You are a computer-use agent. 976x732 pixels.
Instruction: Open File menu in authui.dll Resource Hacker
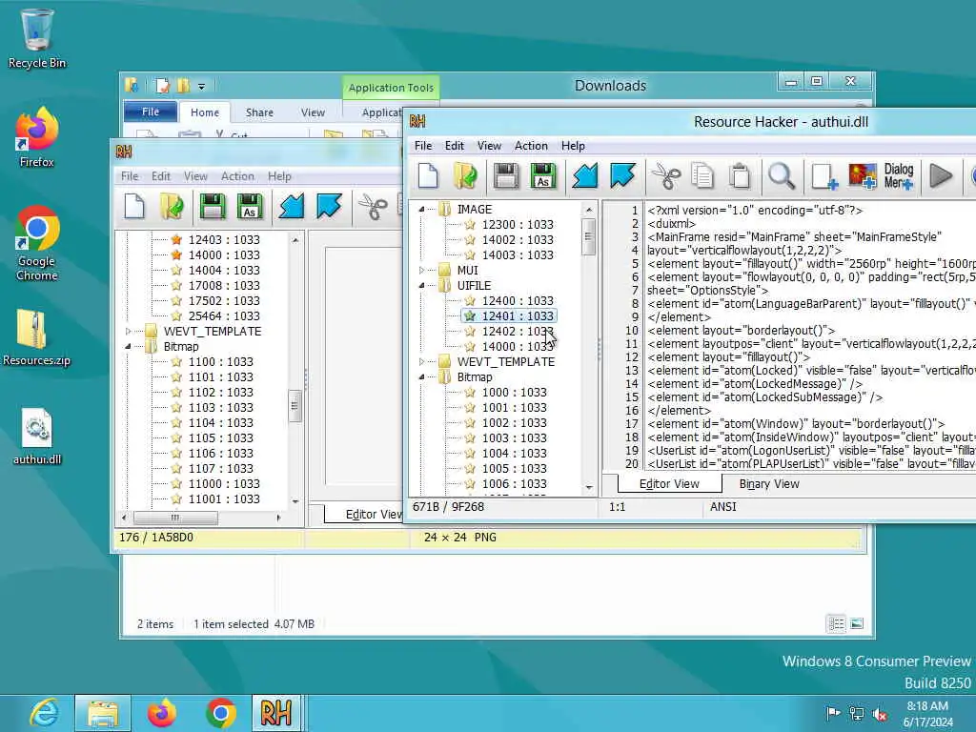423,146
